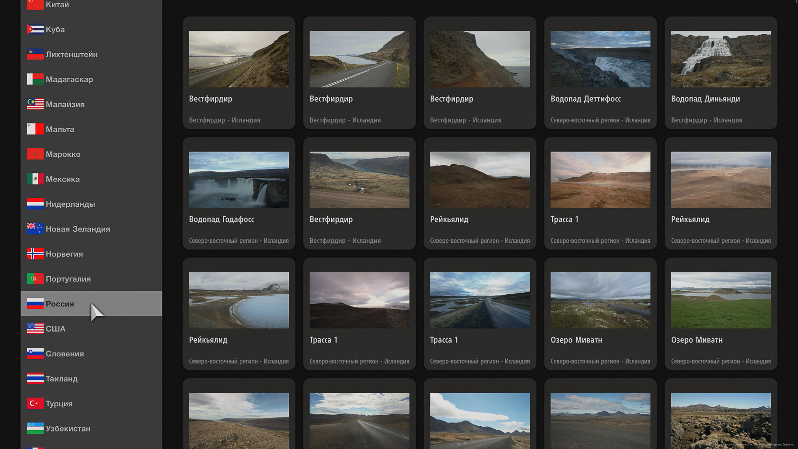Image resolution: width=798 pixels, height=449 pixels.
Task: Click the Mexico flag icon
Action: 35,179
